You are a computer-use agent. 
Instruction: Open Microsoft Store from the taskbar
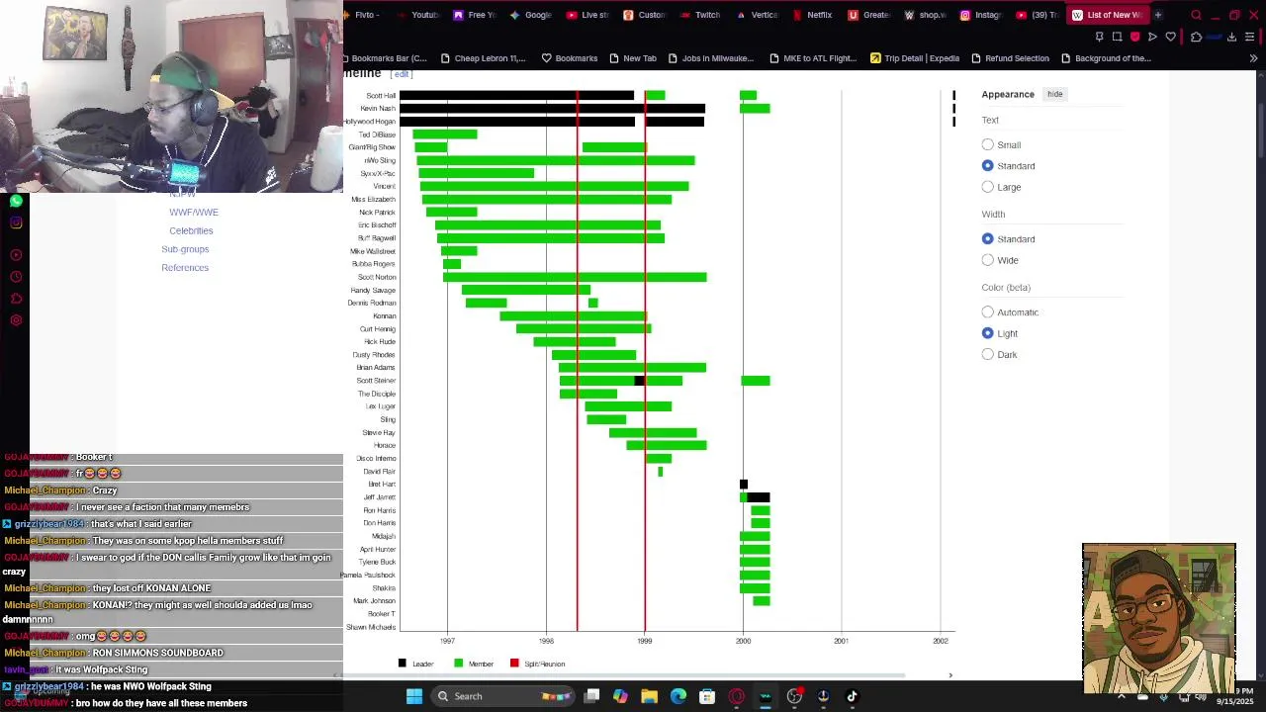[x=707, y=696]
